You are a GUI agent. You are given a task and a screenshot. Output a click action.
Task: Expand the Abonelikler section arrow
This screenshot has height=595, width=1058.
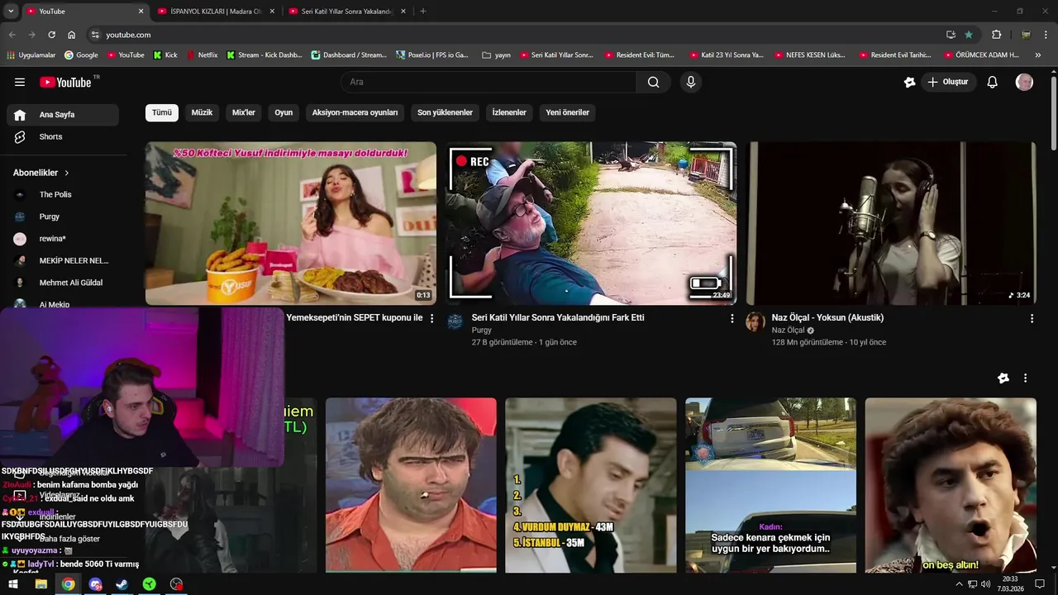point(67,173)
